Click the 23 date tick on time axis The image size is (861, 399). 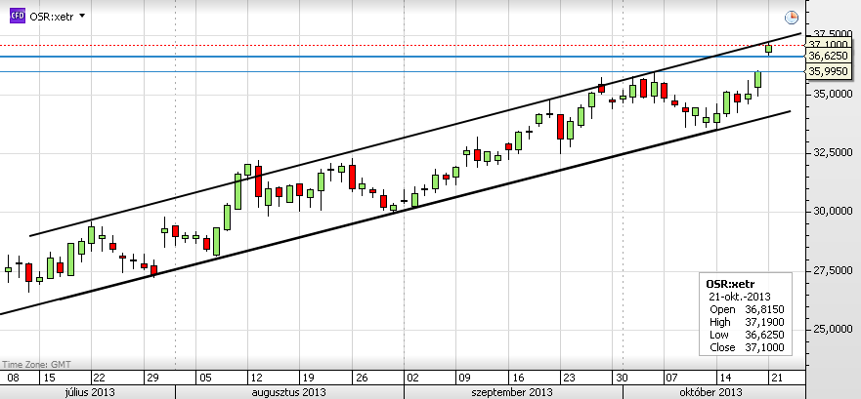[x=570, y=378]
